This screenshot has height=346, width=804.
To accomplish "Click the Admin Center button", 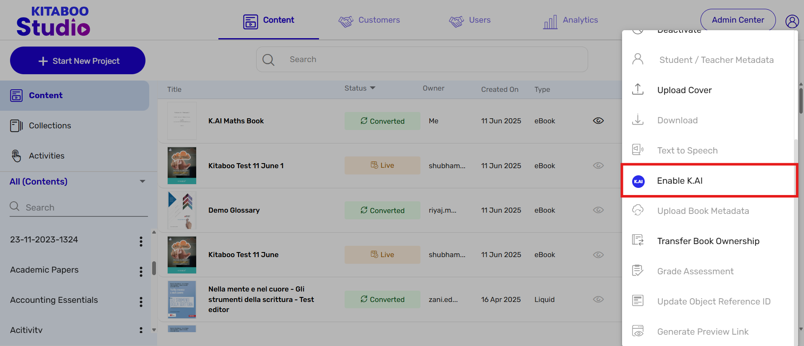I will click(x=738, y=20).
